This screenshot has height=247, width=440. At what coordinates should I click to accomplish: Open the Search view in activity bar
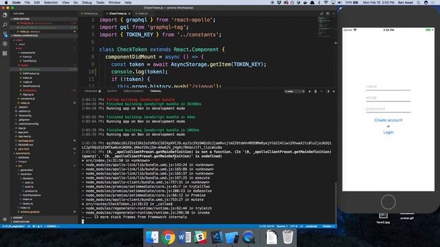(x=5, y=25)
